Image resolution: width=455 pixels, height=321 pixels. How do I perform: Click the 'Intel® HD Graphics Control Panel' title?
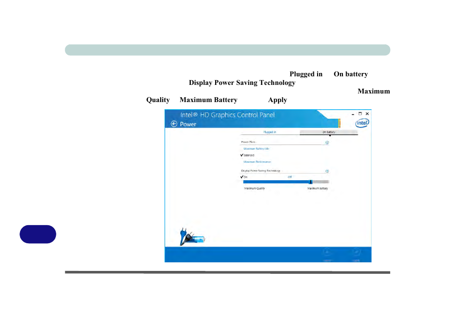[227, 115]
